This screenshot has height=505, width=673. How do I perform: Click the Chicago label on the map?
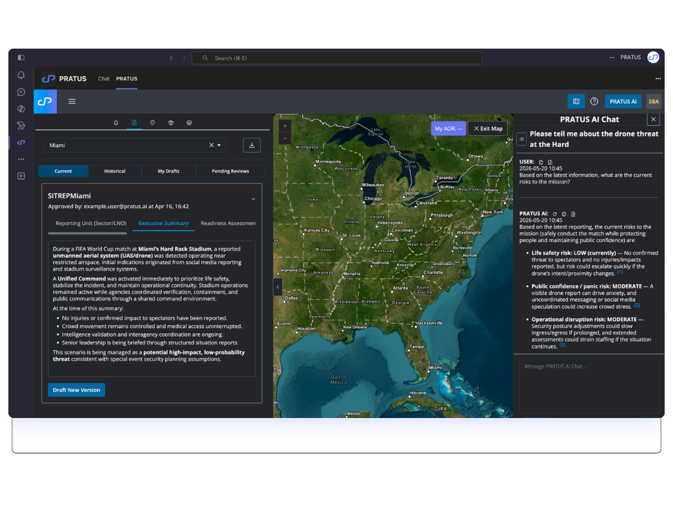point(373,198)
